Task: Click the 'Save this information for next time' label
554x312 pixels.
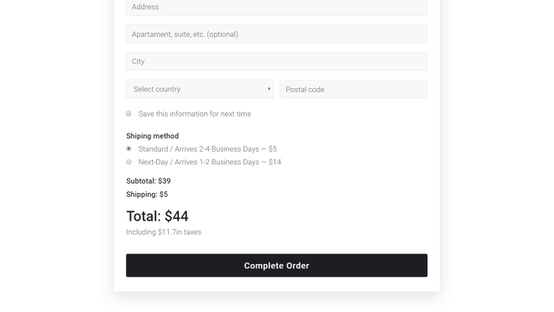Action: (195, 114)
